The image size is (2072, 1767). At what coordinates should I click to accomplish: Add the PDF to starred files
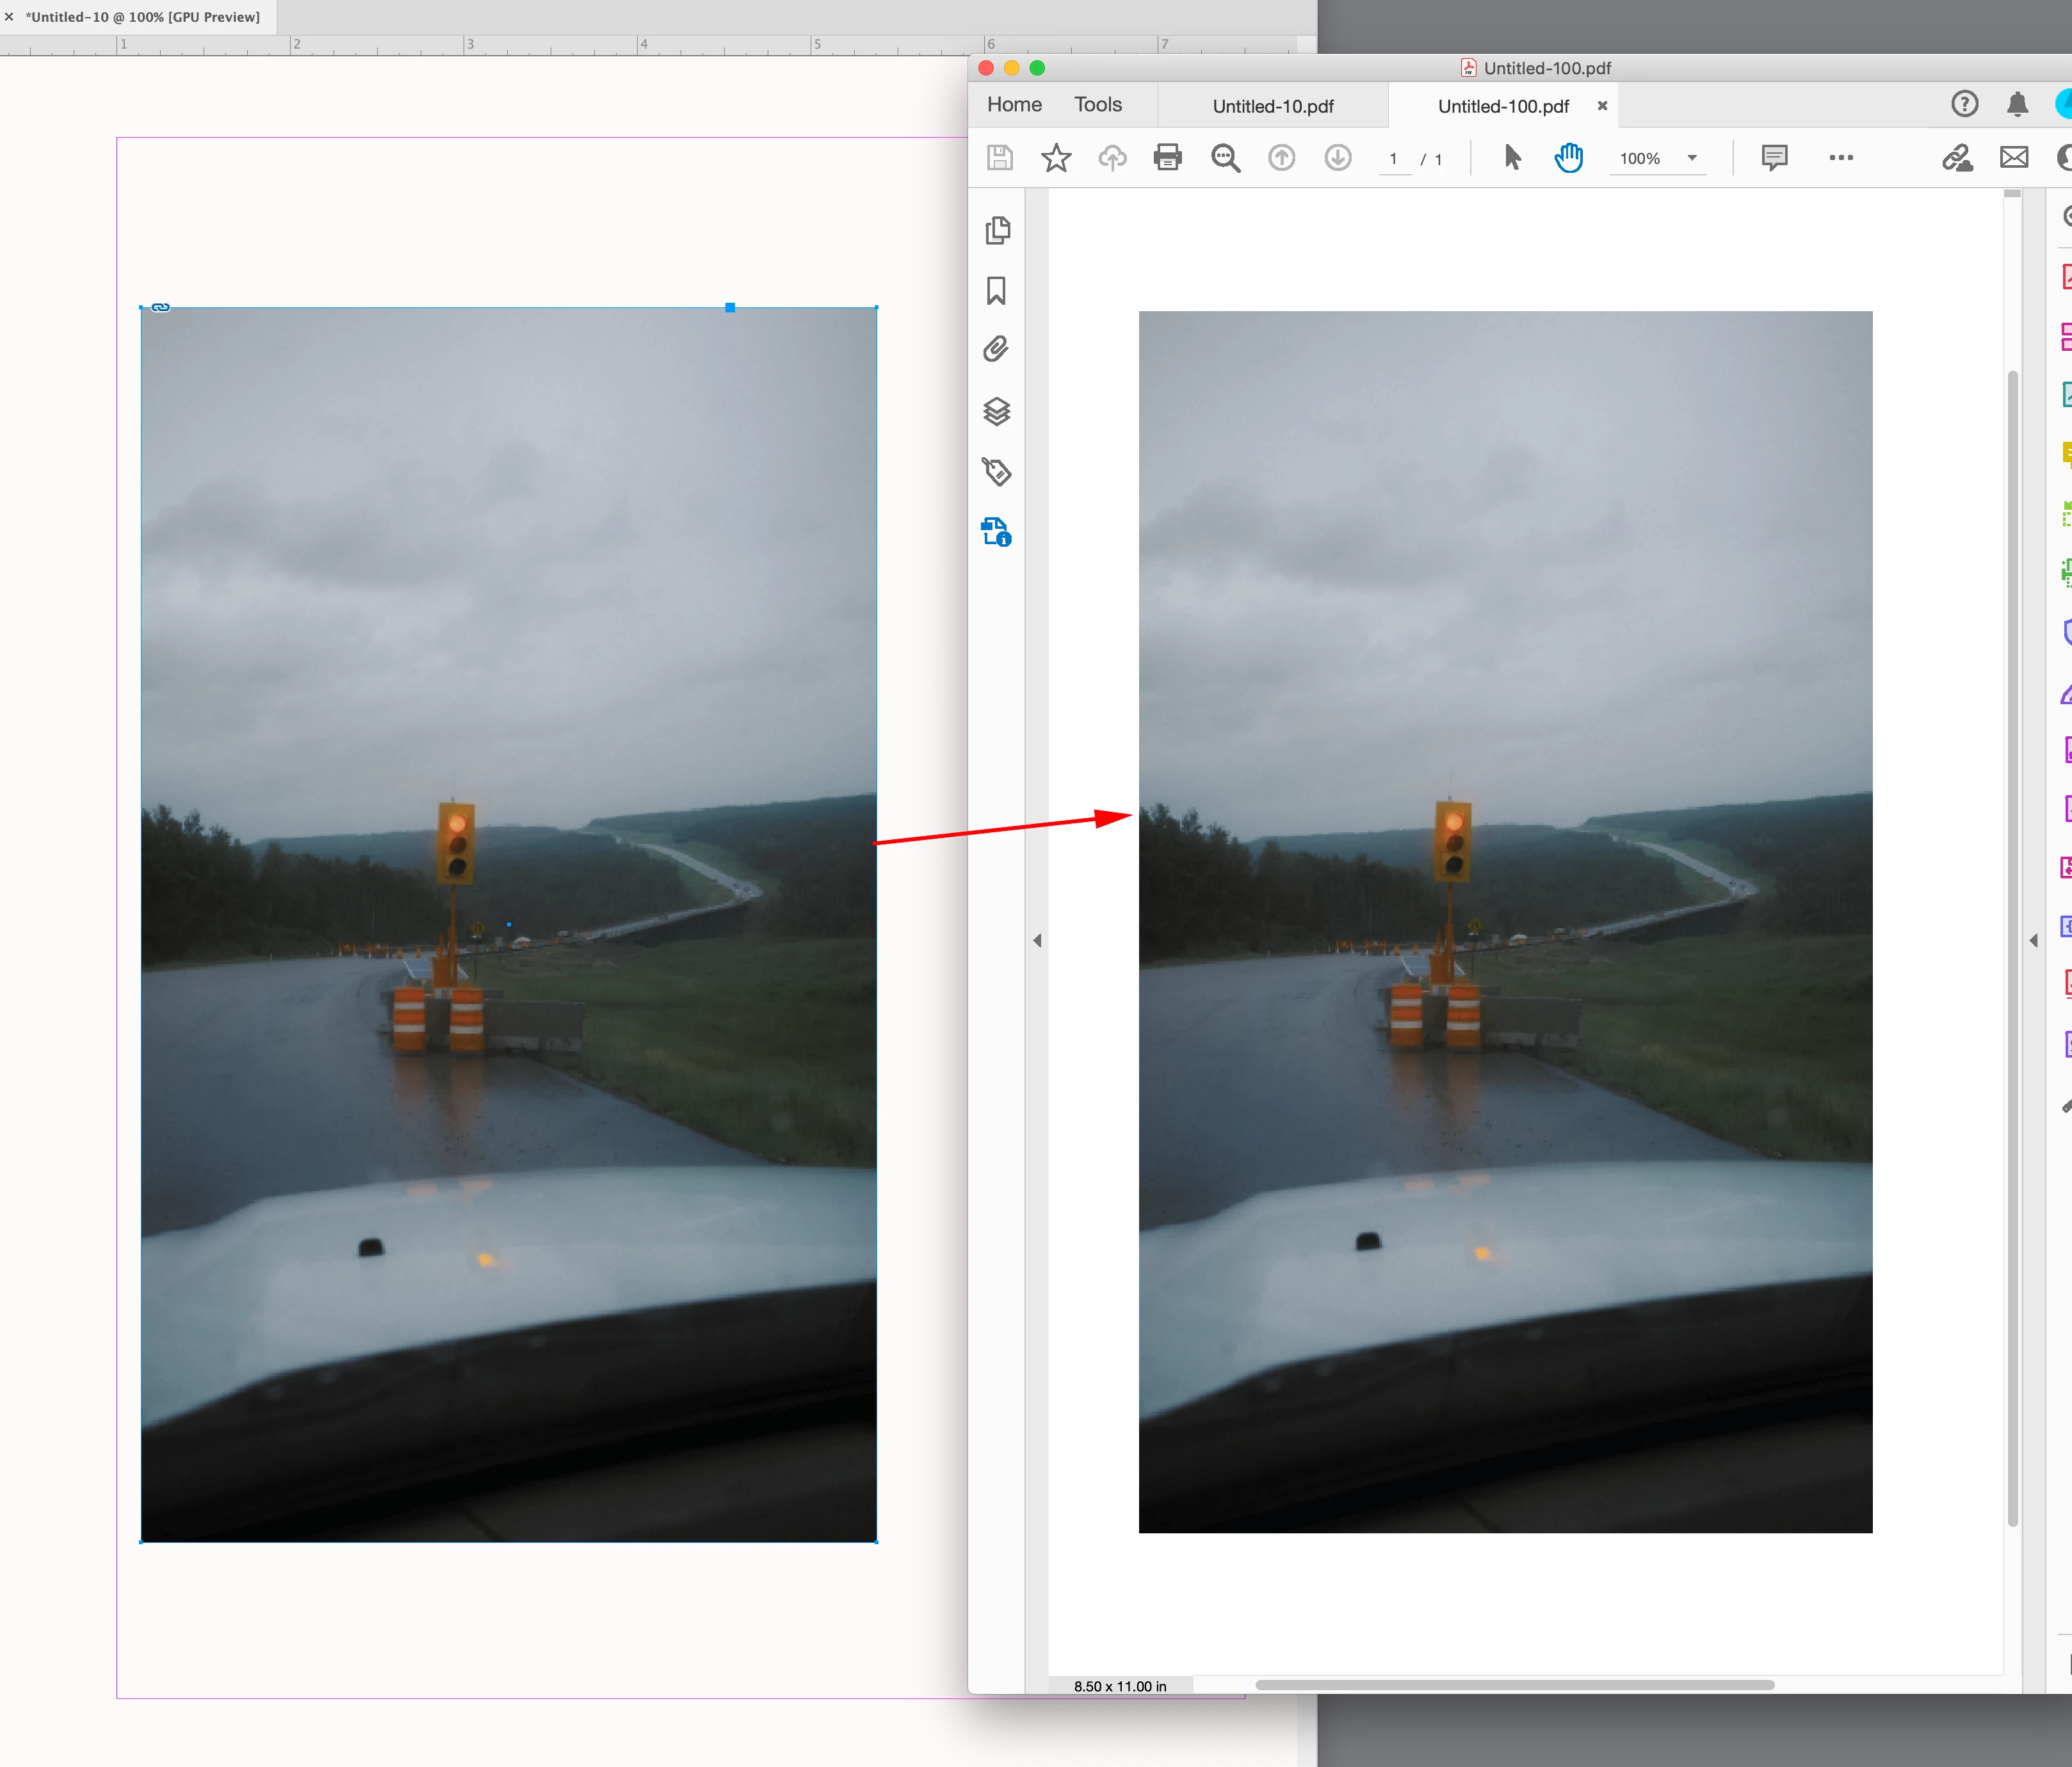point(1056,158)
